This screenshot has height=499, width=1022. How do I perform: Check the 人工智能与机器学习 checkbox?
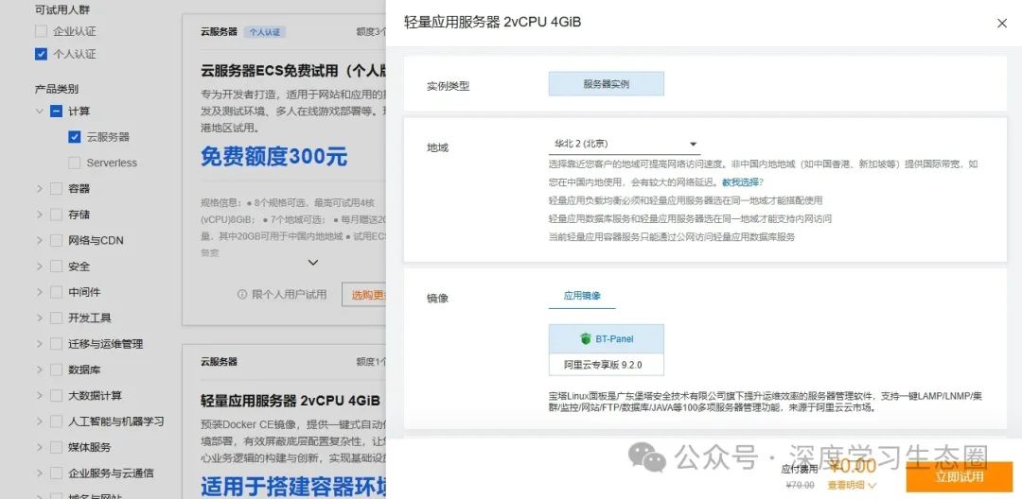tap(56, 422)
